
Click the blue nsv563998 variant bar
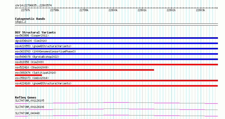point(116,38)
